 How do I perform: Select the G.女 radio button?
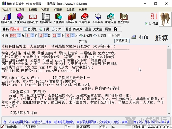[x=53, y=29]
